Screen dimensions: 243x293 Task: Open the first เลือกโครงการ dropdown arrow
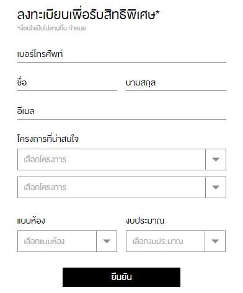click(216, 159)
